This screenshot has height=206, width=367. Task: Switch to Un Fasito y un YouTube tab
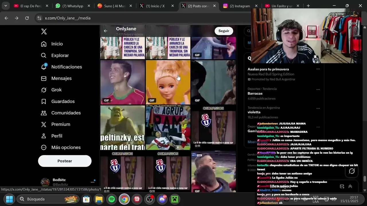coord(282,6)
